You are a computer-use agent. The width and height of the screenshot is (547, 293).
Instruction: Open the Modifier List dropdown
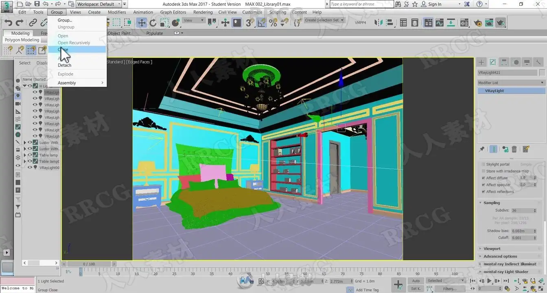(511, 83)
